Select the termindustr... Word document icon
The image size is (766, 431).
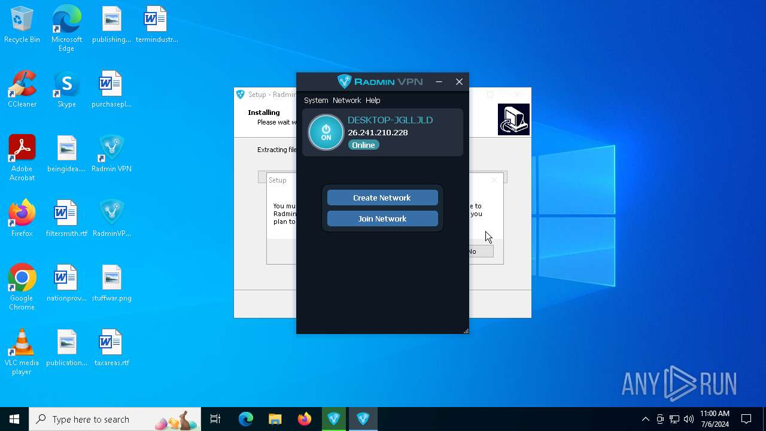[x=157, y=25]
